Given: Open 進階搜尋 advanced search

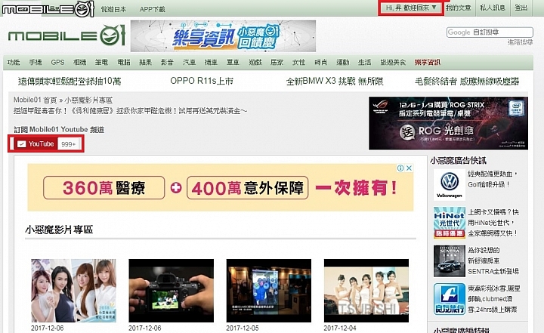Looking at the screenshot, I should pyautogui.click(x=520, y=42).
